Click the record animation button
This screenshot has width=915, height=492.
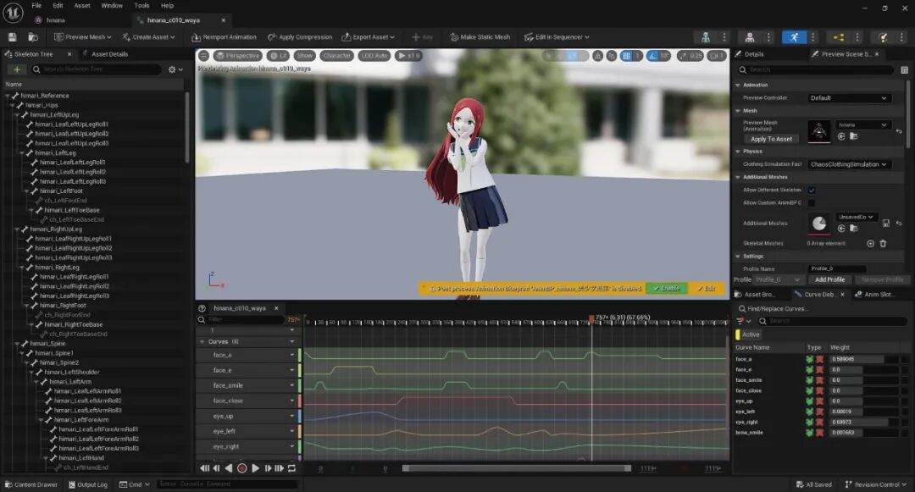pos(241,468)
